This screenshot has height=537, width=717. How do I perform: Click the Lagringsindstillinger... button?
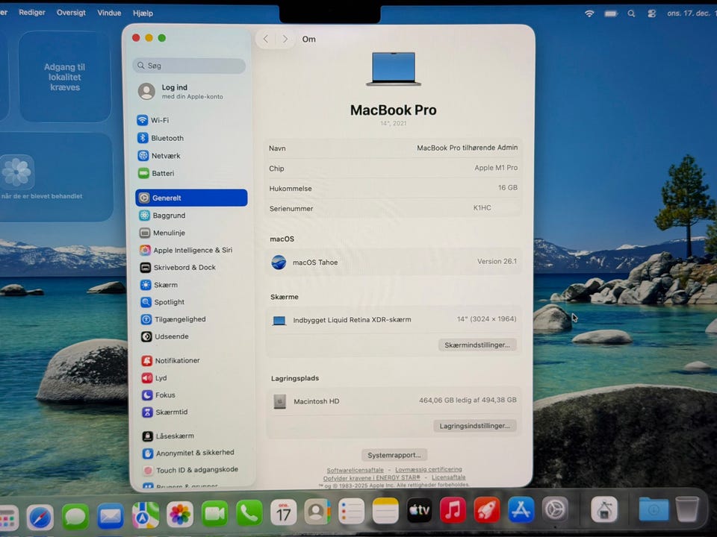[x=474, y=426]
